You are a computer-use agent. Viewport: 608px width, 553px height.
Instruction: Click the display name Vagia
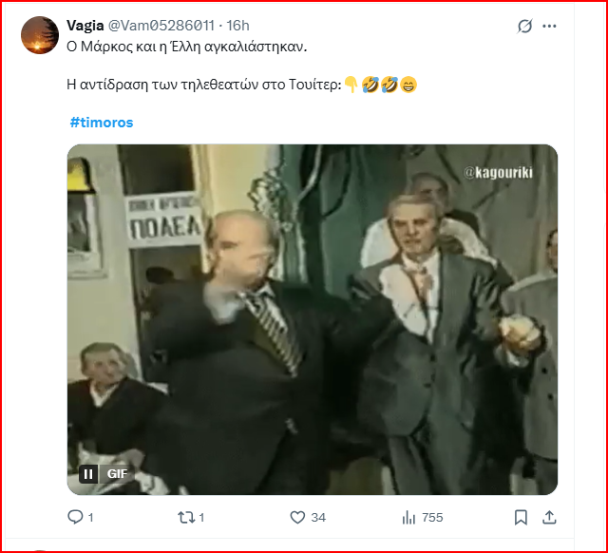[x=85, y=26]
